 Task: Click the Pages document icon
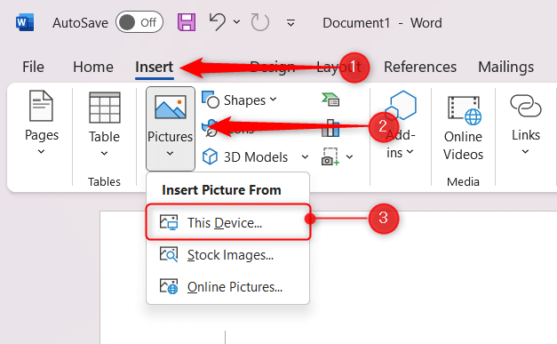point(41,106)
